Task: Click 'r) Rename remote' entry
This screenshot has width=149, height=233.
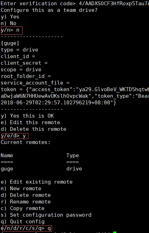Action: (26, 202)
